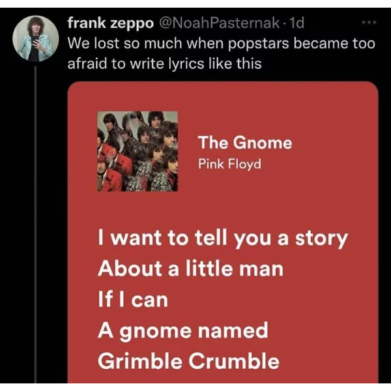Click the vertical thread line below the avatar
This screenshot has width=391, height=391.
point(35,224)
